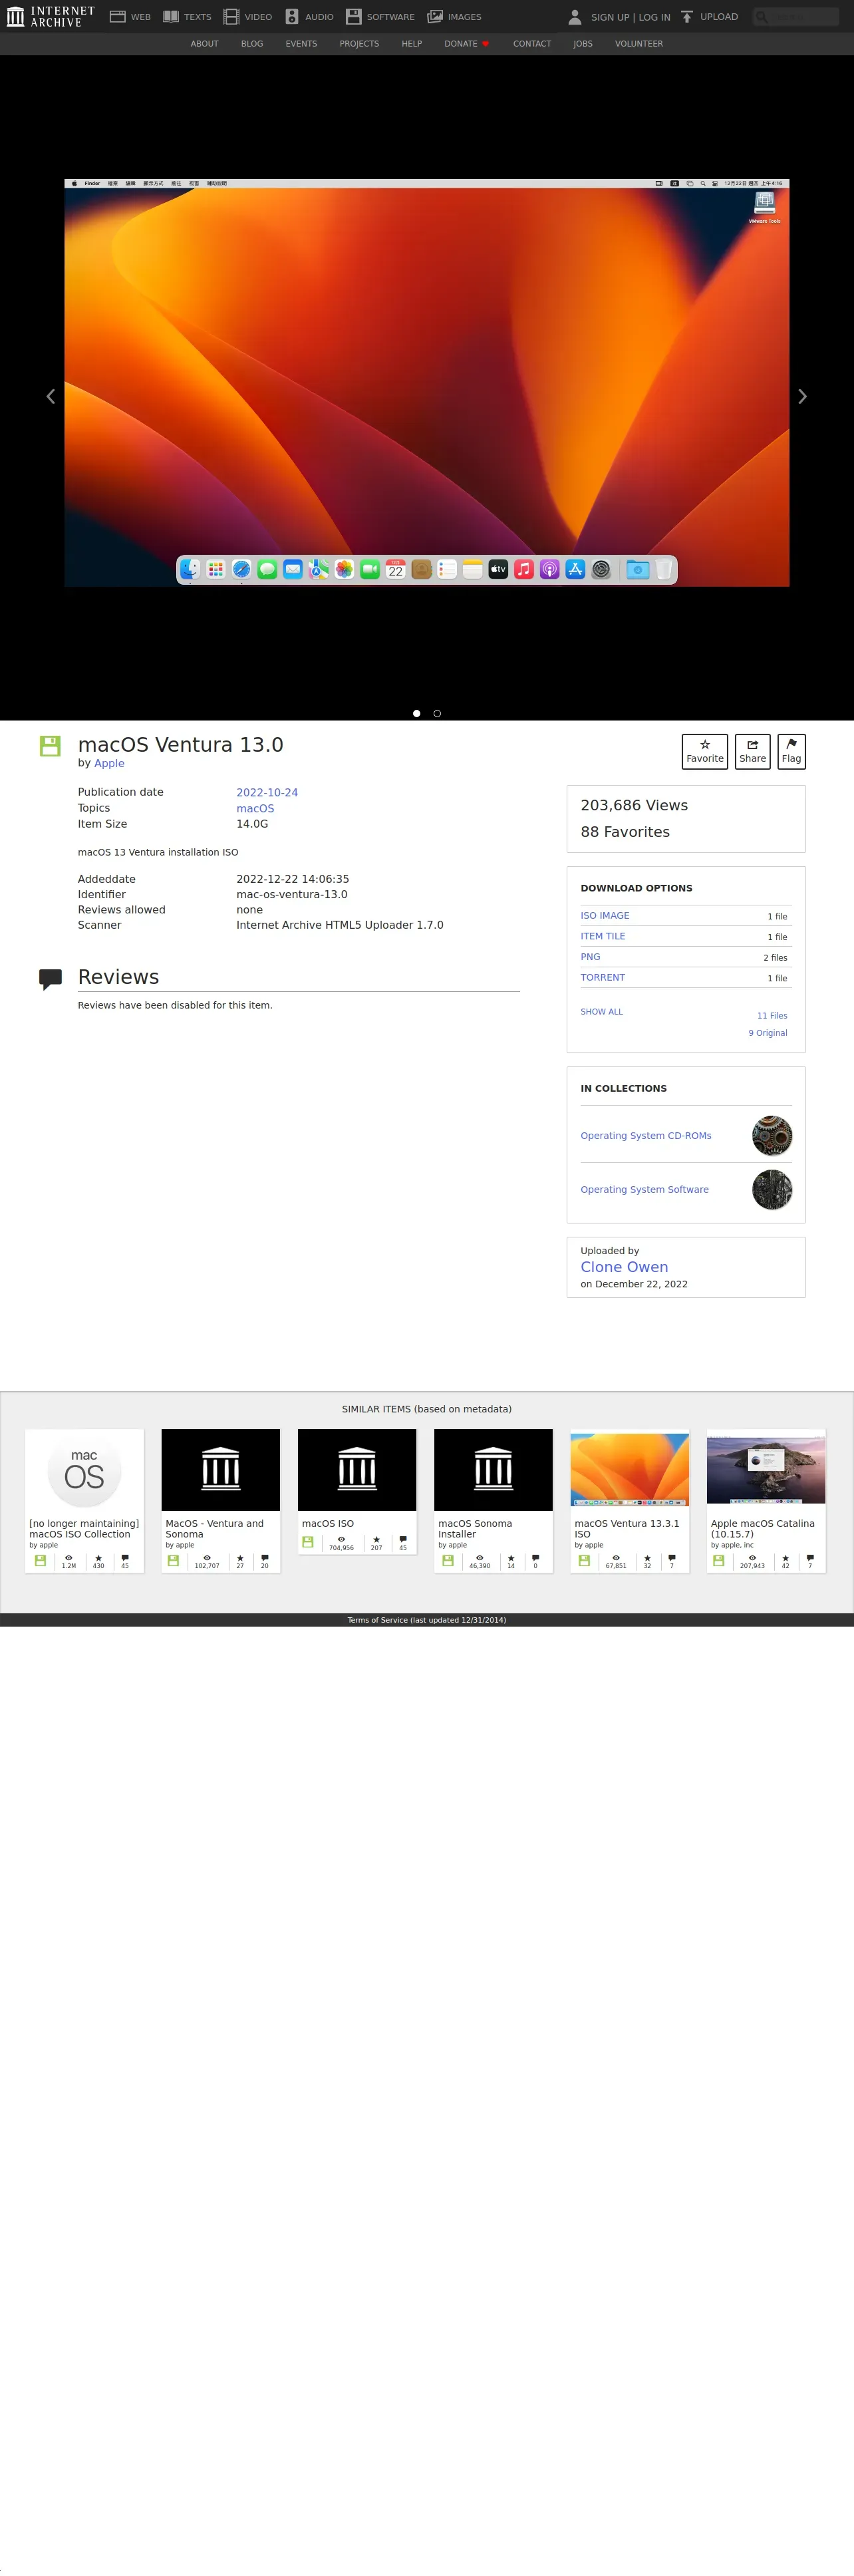The width and height of the screenshot is (854, 2576).
Task: Focus the search box in the header
Action: [x=796, y=17]
